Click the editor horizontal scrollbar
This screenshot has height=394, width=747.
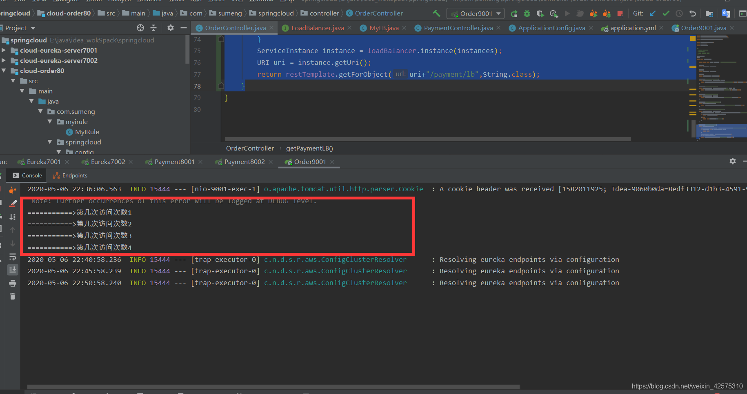tap(427, 139)
